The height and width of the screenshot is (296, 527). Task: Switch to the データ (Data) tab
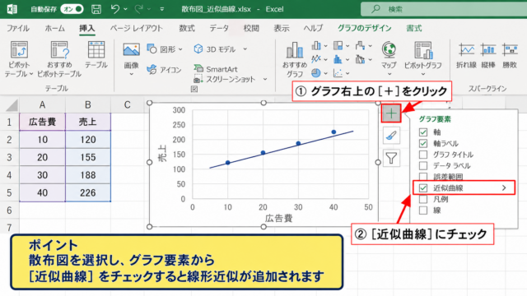click(219, 28)
